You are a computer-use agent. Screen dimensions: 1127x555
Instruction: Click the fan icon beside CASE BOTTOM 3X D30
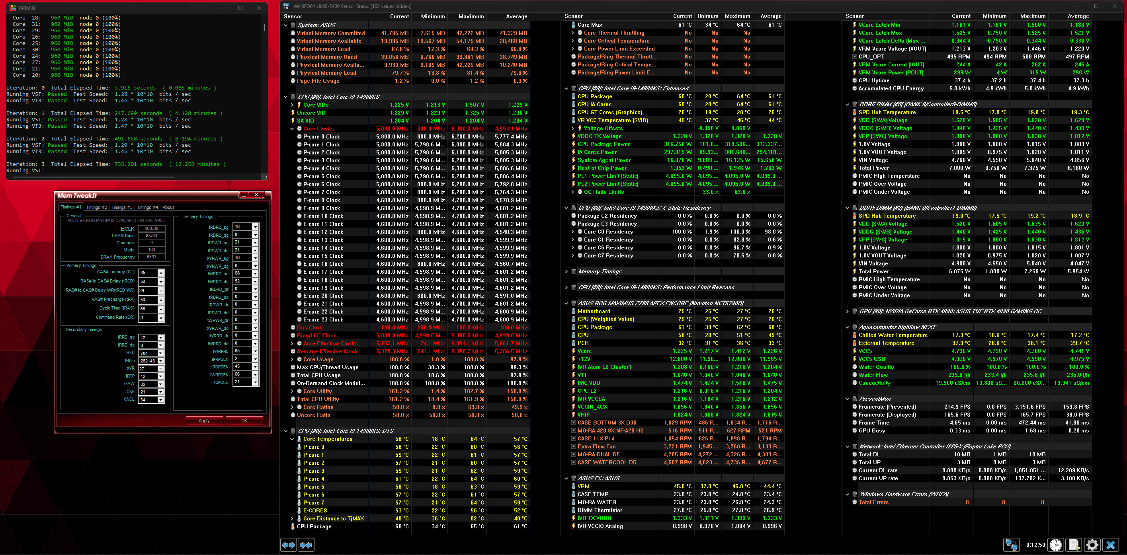point(573,423)
